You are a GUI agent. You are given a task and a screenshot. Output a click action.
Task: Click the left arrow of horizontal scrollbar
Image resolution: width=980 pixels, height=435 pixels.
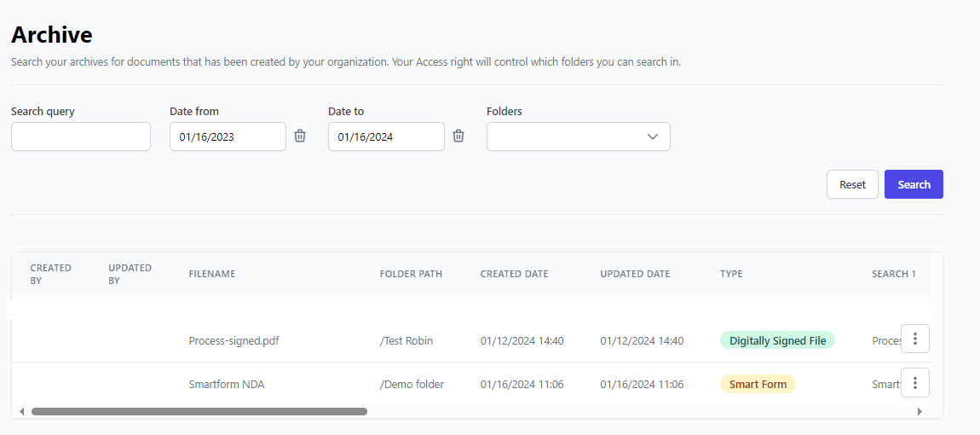21,411
